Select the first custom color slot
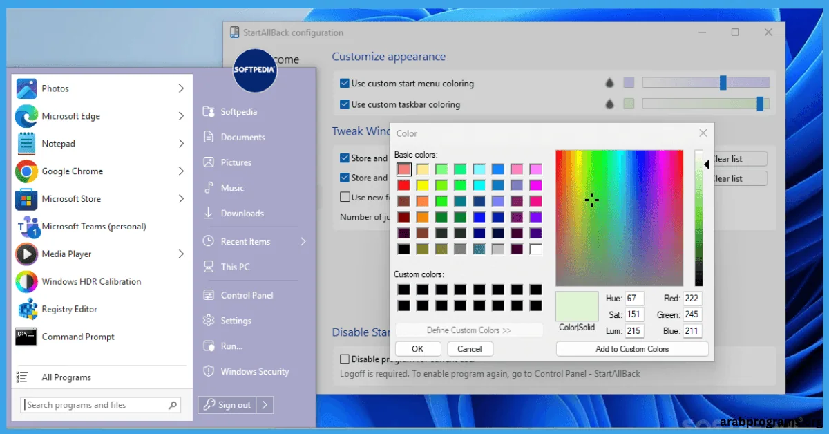Image resolution: width=829 pixels, height=434 pixels. click(x=403, y=290)
